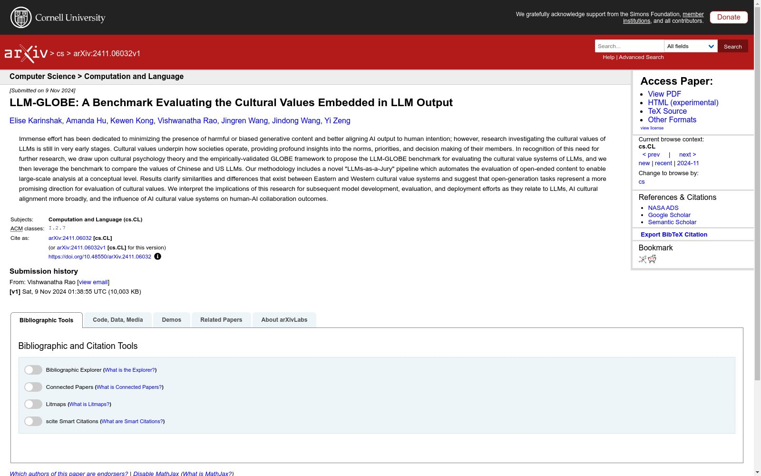Open About arXivLabs tab
761x476 pixels.
(x=284, y=320)
